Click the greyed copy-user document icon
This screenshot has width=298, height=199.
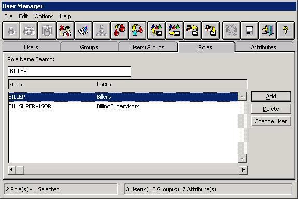pyautogui.click(x=47, y=31)
